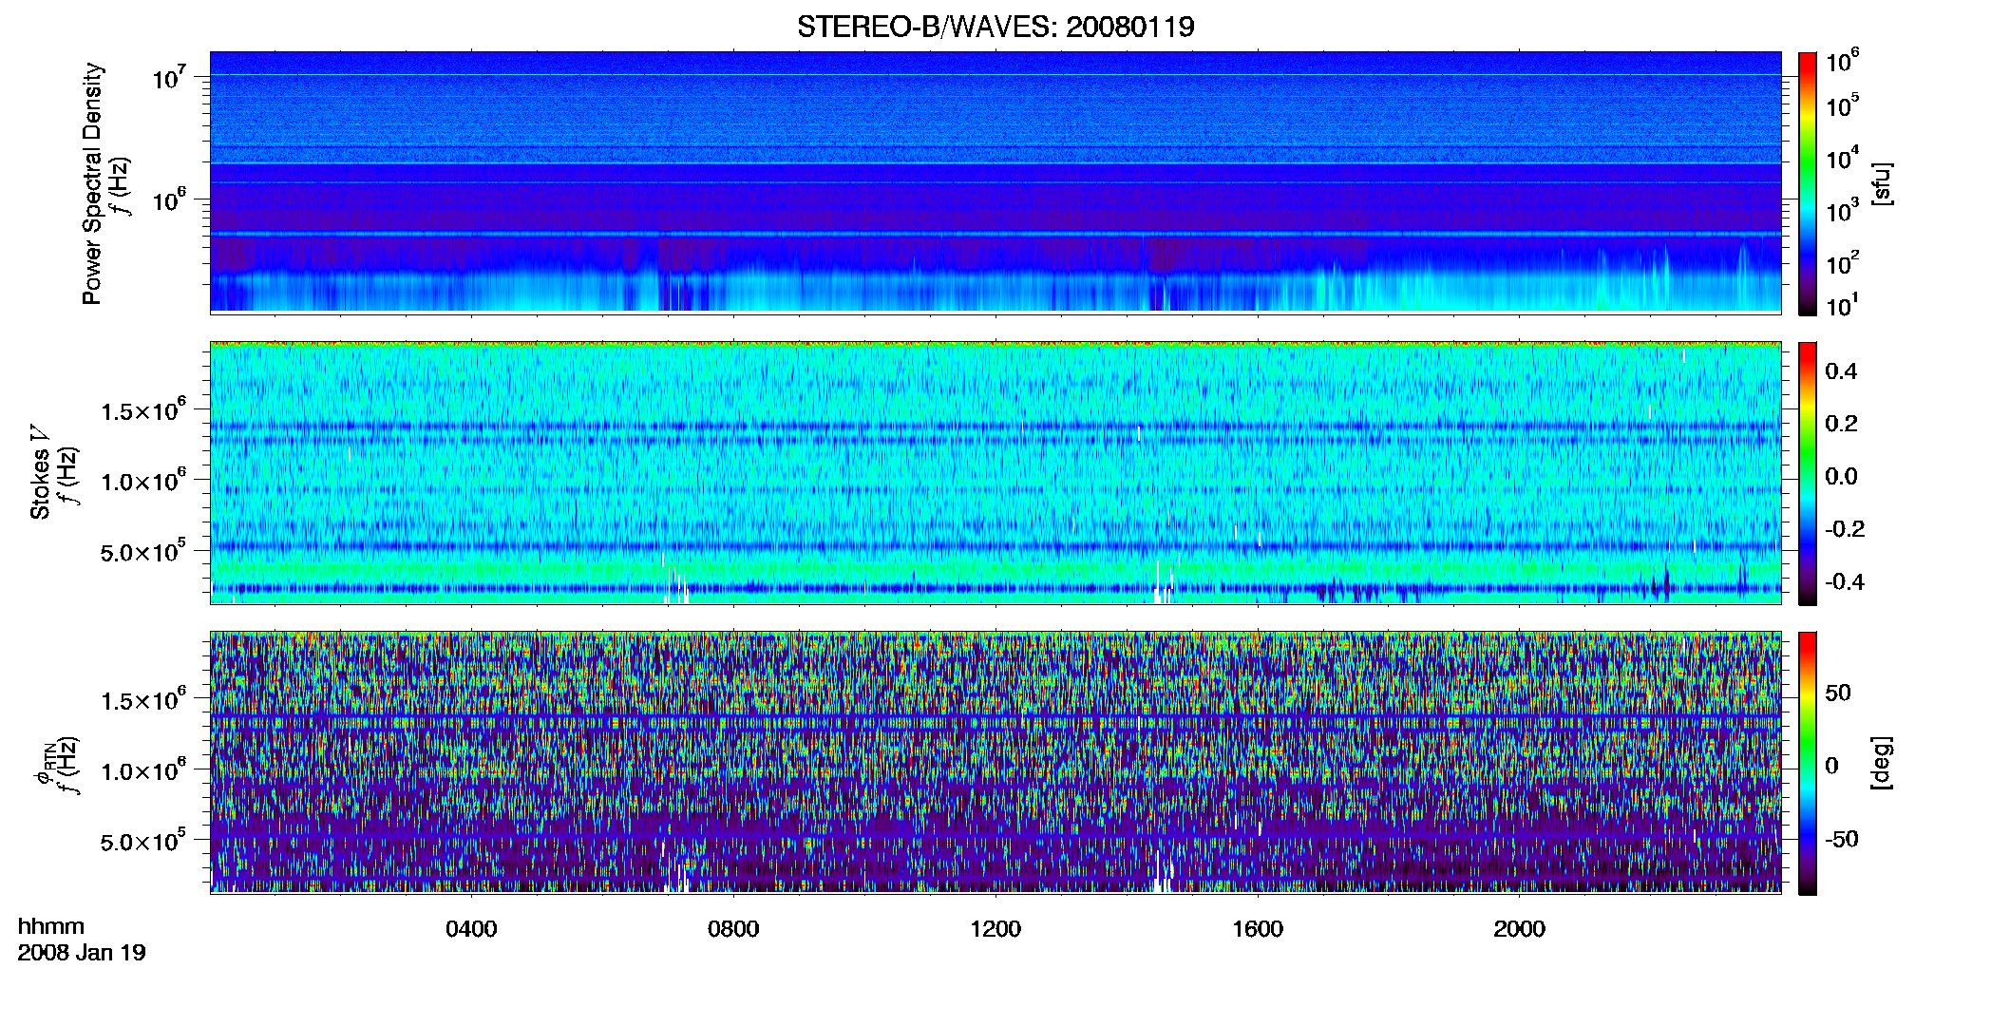The width and height of the screenshot is (1991, 1026).
Task: Click the Stokes V colorbar
Action: pos(1808,473)
